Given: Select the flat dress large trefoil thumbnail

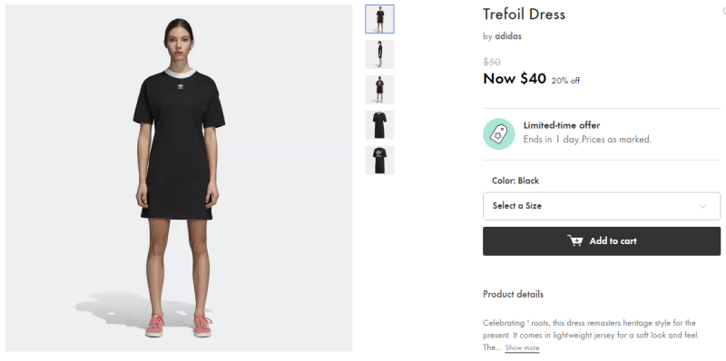Looking at the screenshot, I should (x=379, y=161).
